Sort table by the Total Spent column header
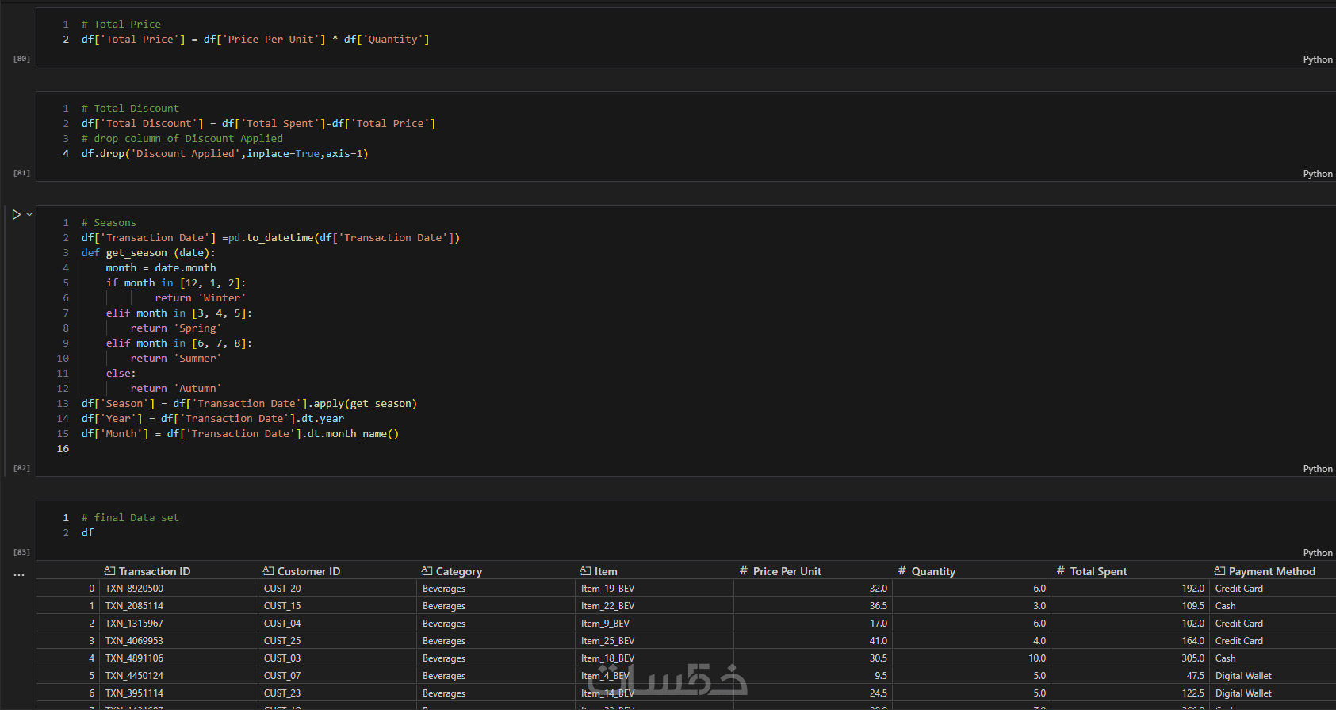Screen dimensions: 1336x710 [1098, 571]
